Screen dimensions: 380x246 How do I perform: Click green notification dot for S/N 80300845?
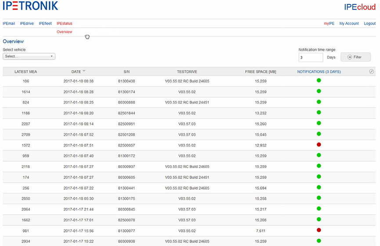[x=319, y=209]
